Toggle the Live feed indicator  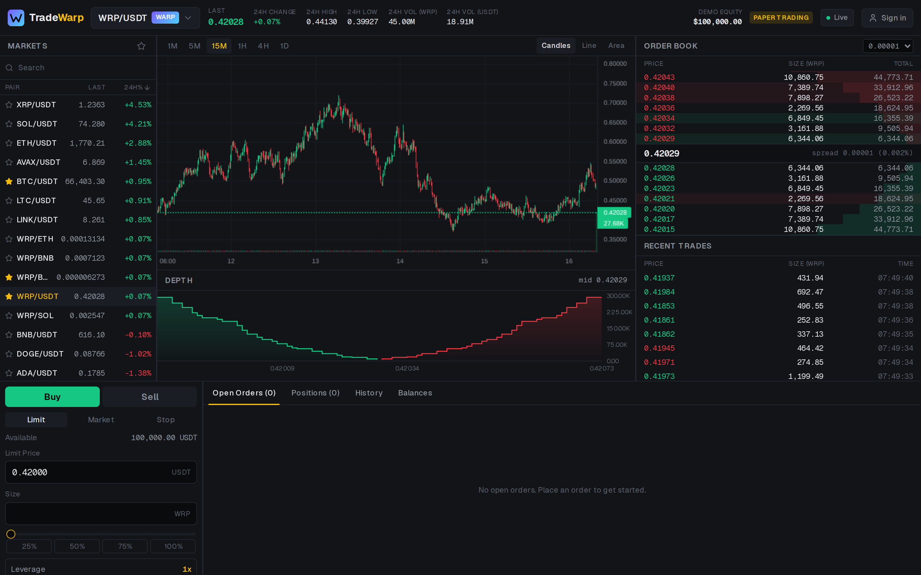(x=837, y=18)
